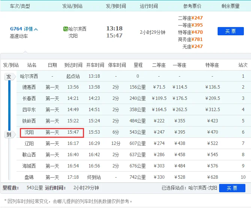This screenshot has height=208, width=251.
Task: Click the 15:53 departure time for 沈阳
Action: (x=94, y=132)
